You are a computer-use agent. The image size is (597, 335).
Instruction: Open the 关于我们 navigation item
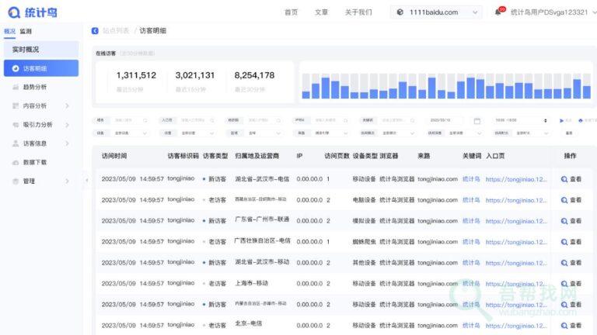click(x=358, y=12)
